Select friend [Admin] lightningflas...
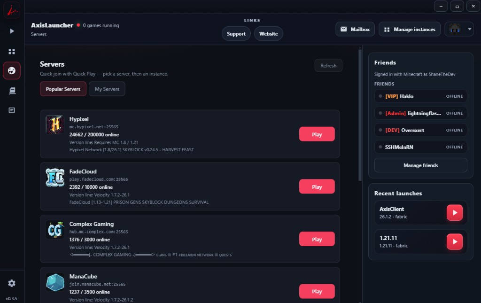481x303 pixels. point(420,113)
